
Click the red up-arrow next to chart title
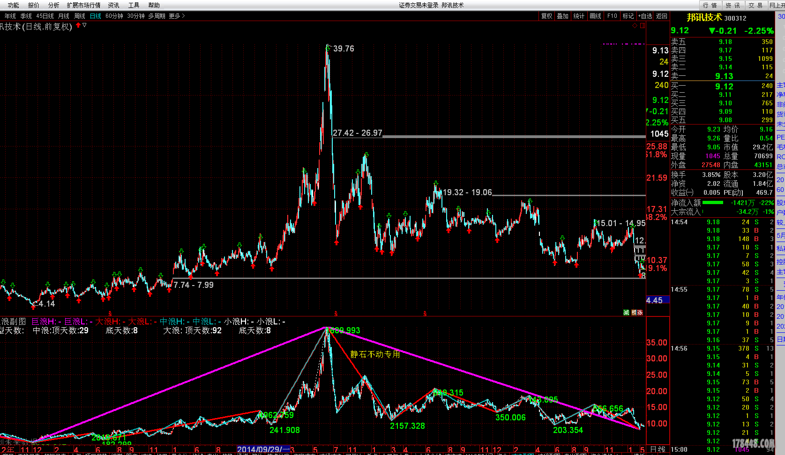(78, 25)
